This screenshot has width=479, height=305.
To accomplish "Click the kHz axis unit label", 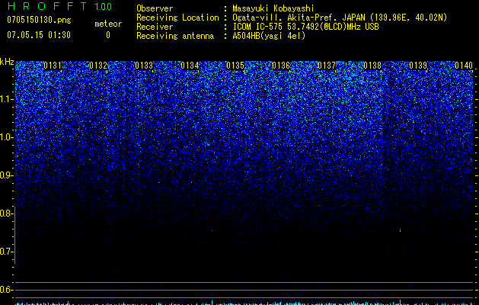I will (x=7, y=62).
